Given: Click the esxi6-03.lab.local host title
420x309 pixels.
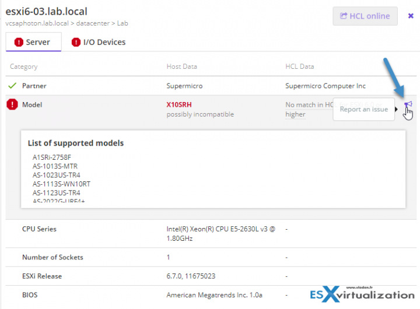Looking at the screenshot, I should (47, 12).
